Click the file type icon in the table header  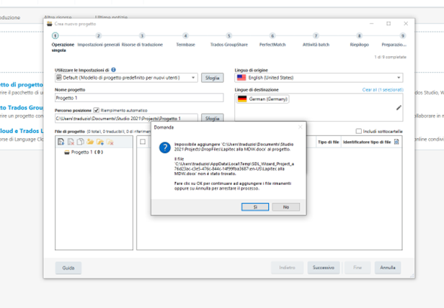coord(396,142)
